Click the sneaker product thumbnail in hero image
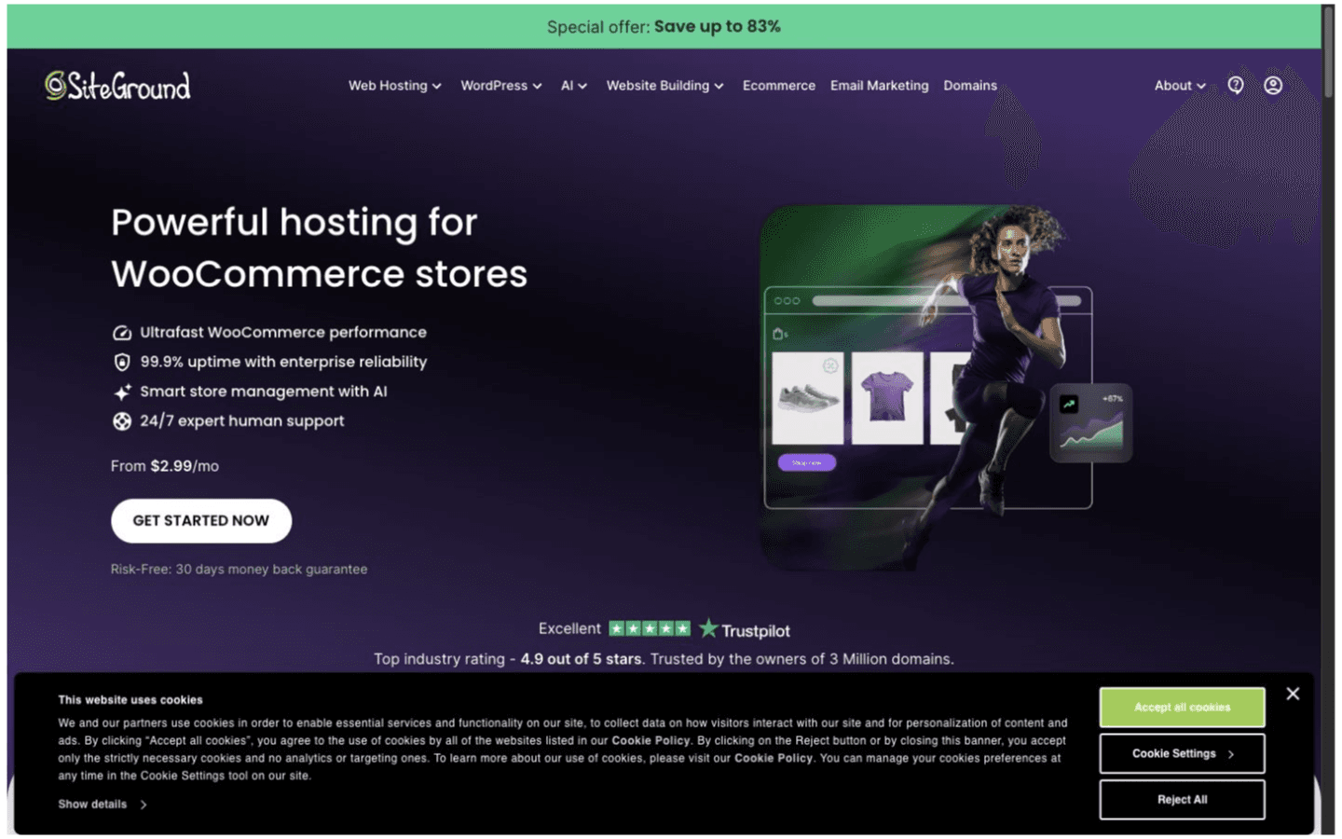The image size is (1342, 839). pyautogui.click(x=807, y=398)
